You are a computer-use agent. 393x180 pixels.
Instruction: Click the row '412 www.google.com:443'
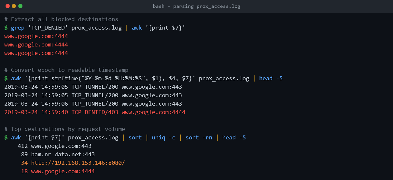point(54,146)
